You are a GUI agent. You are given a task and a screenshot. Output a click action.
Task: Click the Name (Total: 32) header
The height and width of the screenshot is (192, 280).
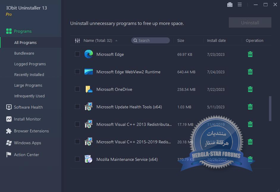[98, 41]
